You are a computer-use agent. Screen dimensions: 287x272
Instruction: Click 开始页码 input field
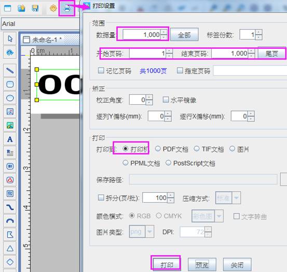(147, 53)
